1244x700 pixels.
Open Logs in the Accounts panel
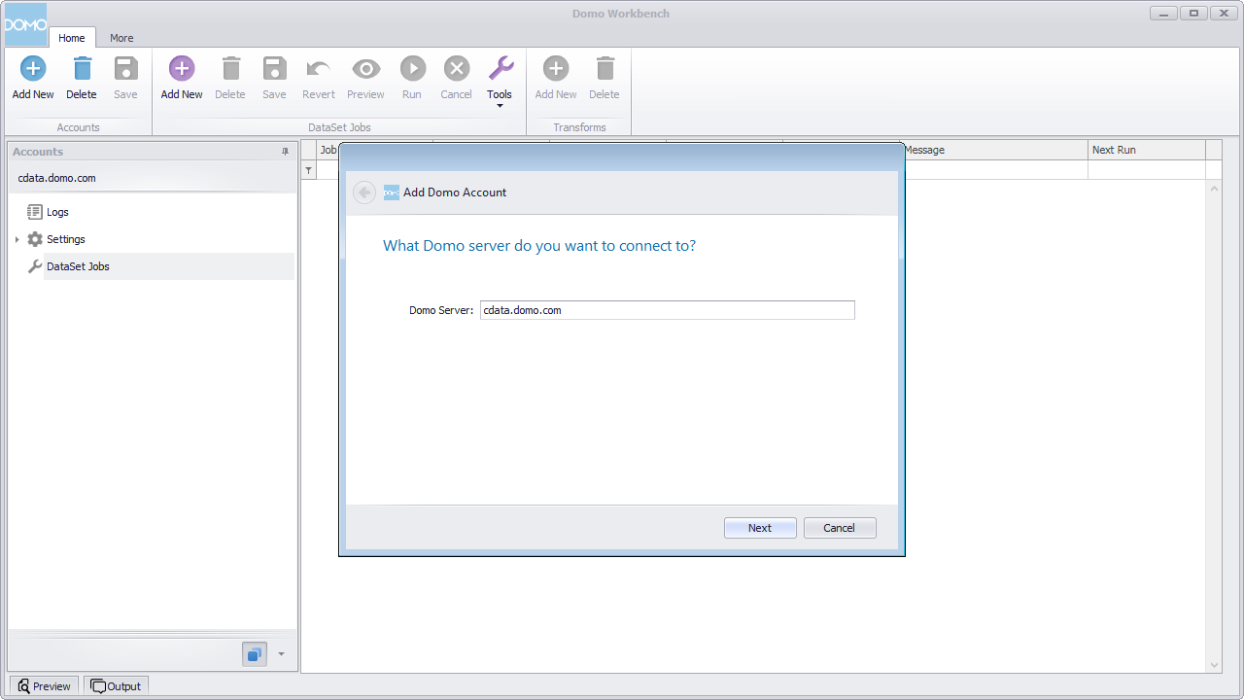tap(57, 212)
